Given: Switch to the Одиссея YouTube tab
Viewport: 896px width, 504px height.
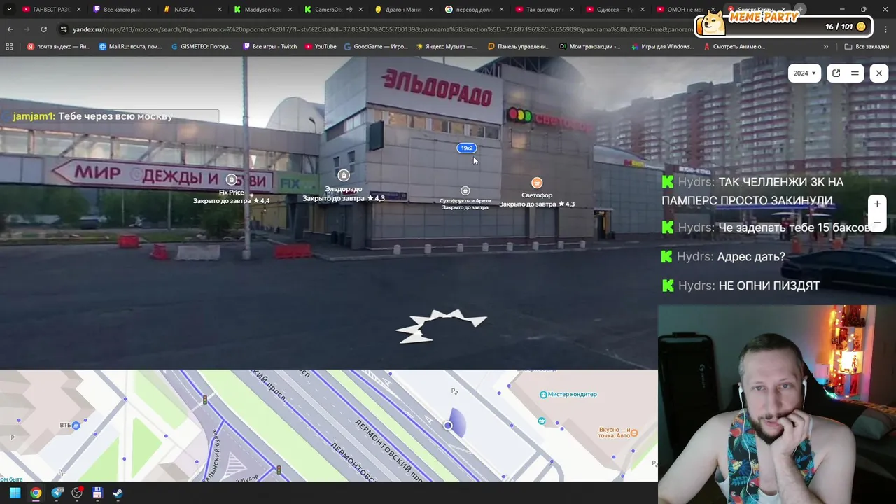Looking at the screenshot, I should coord(615,10).
